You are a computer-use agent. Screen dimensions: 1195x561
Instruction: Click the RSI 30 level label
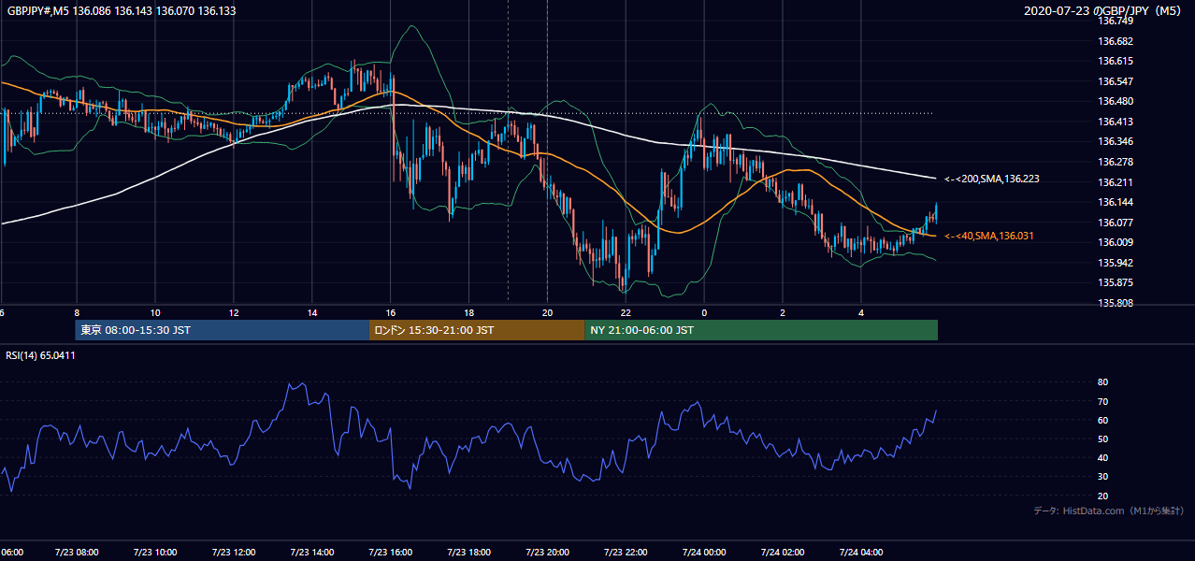pos(1102,477)
